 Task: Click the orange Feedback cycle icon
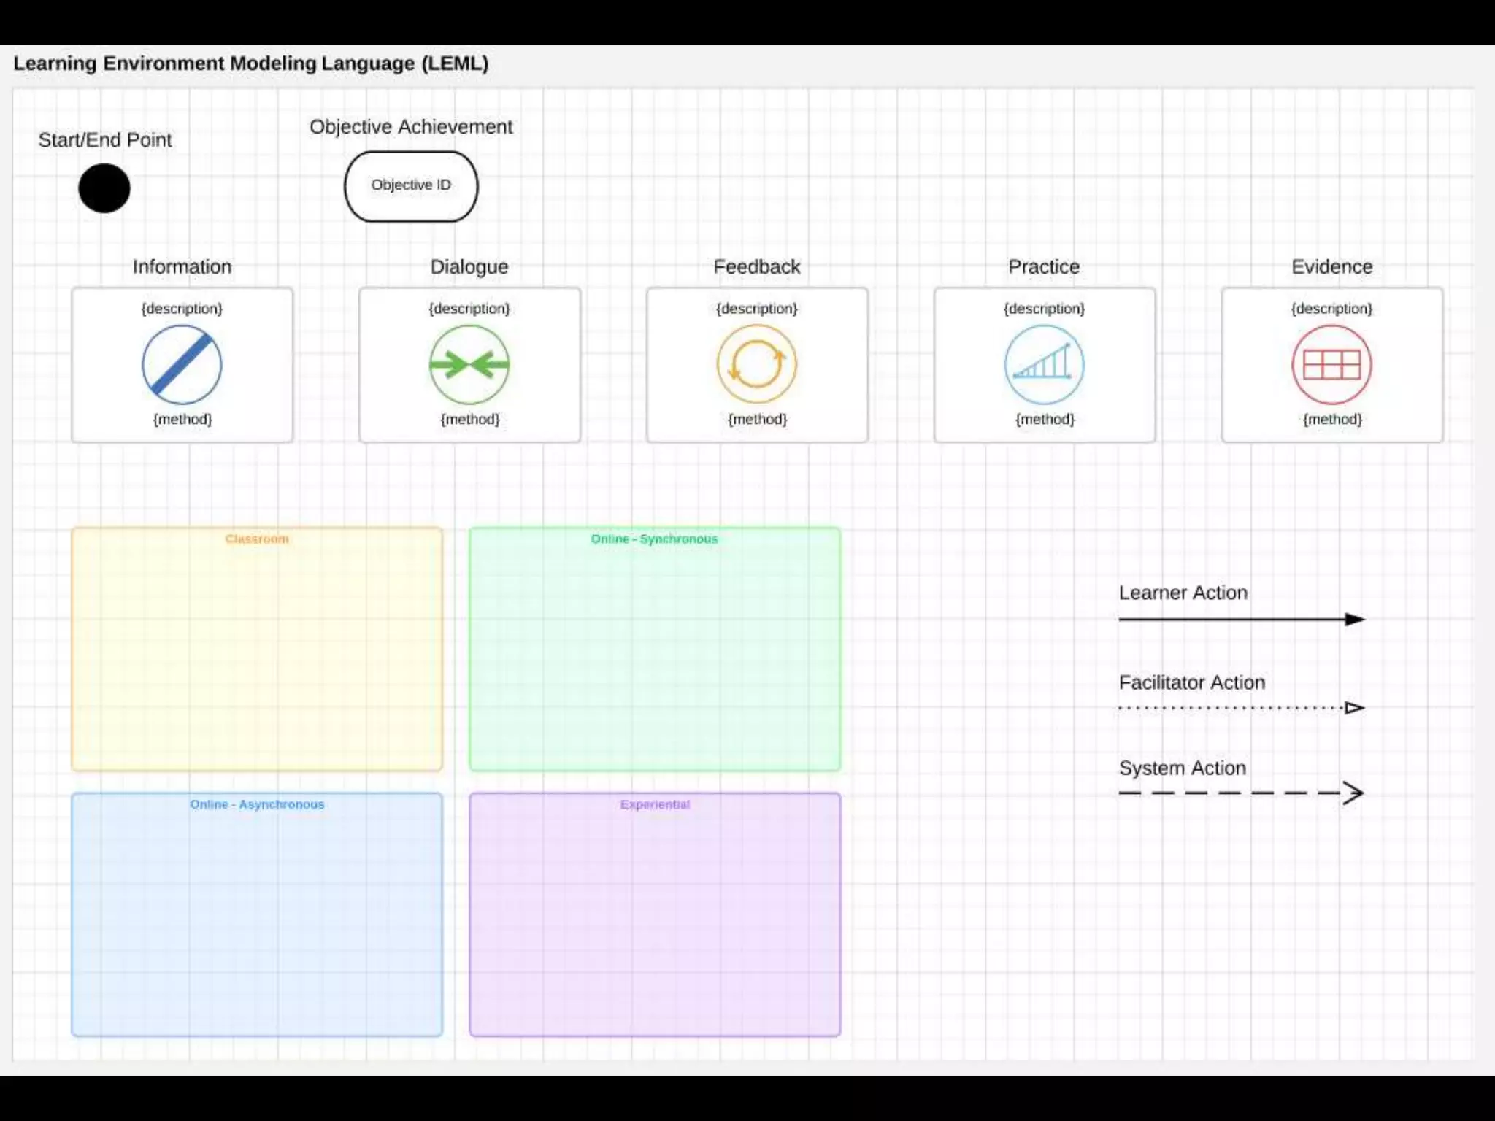(757, 364)
